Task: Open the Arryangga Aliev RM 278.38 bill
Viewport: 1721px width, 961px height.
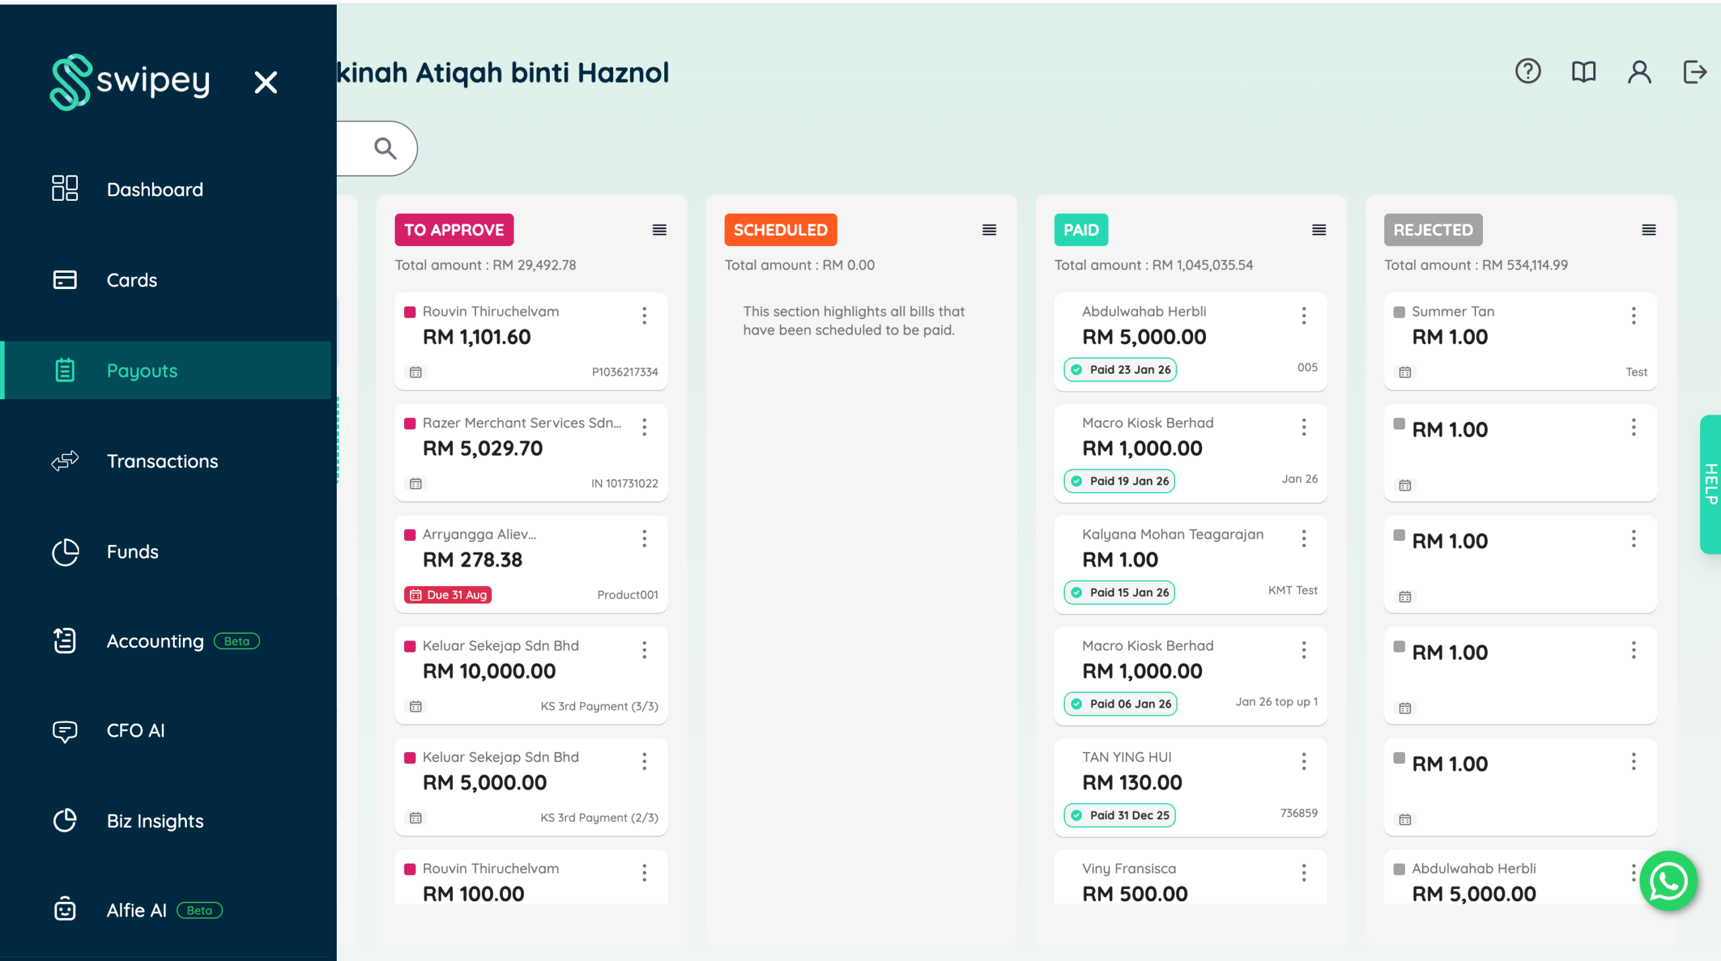Action: pyautogui.click(x=531, y=564)
